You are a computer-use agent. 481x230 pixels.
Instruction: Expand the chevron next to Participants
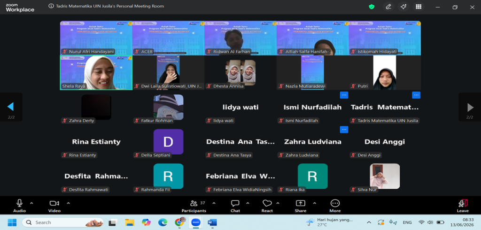[x=214, y=203]
